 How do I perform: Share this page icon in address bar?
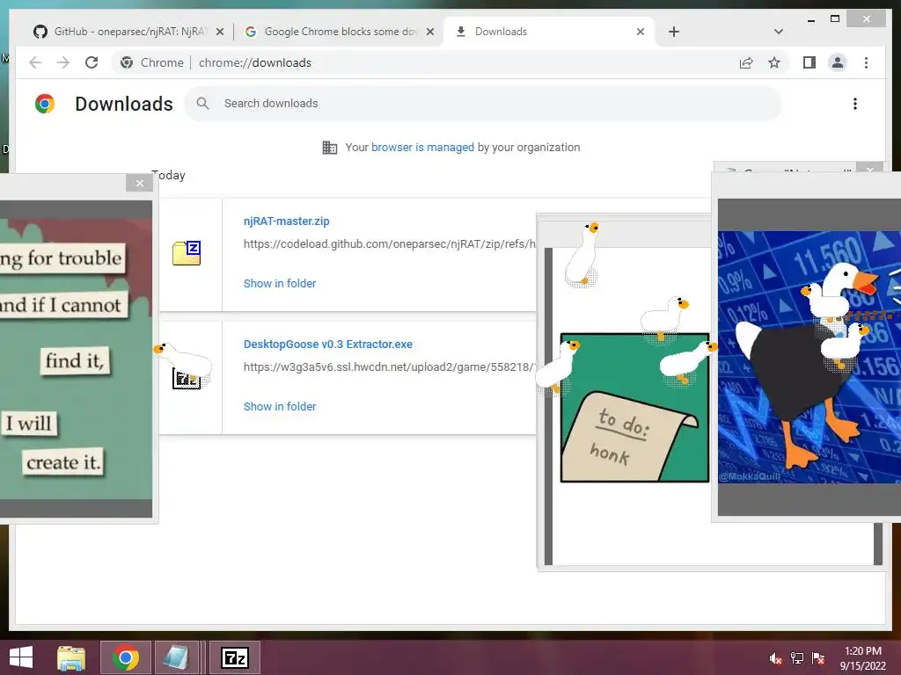click(746, 62)
